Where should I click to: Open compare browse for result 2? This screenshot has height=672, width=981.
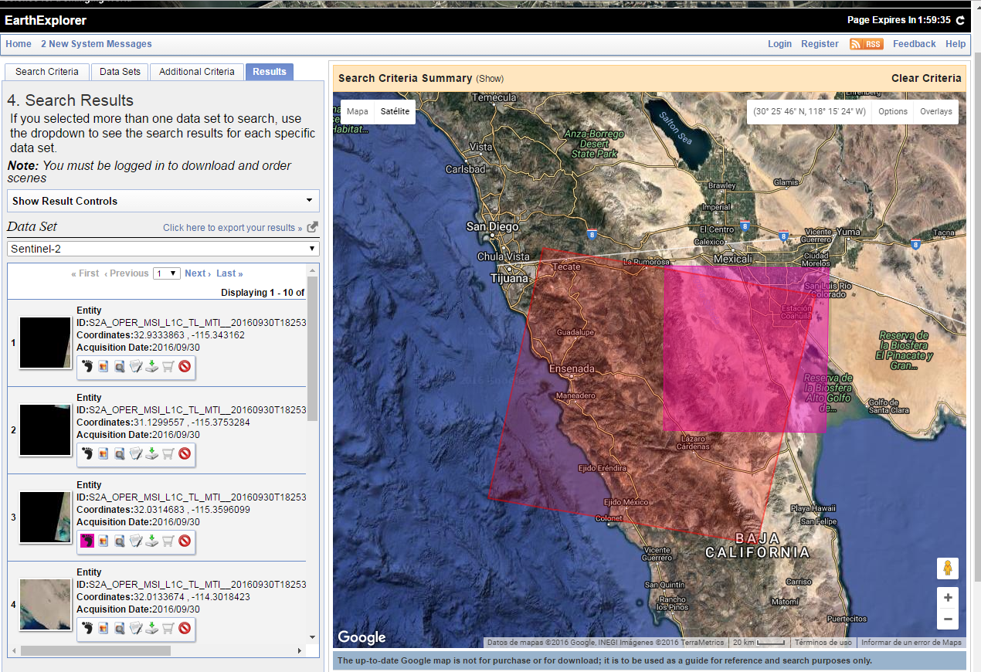(x=120, y=454)
